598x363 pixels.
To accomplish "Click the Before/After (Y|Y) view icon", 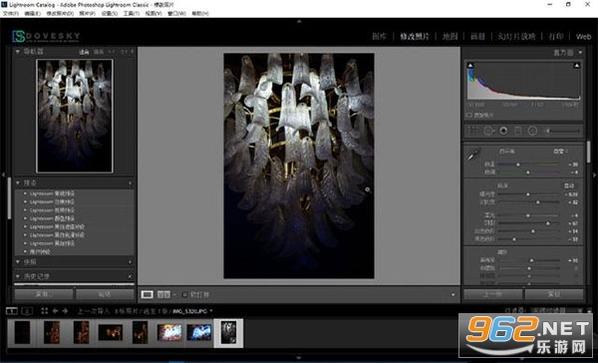I will 163,294.
